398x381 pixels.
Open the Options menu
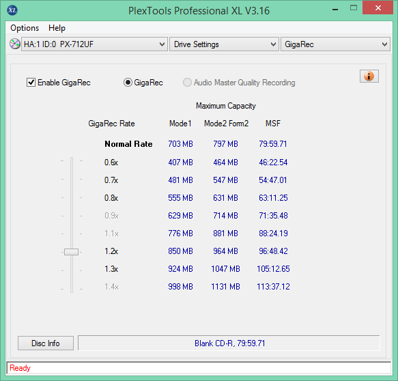coord(25,28)
